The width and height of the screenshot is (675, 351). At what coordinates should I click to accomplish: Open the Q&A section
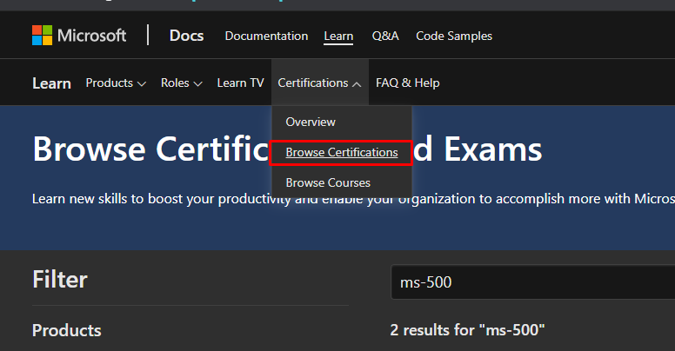pyautogui.click(x=384, y=36)
